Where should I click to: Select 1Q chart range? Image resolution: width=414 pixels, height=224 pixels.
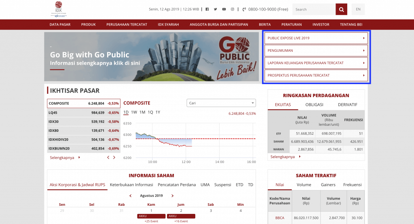click(150, 112)
